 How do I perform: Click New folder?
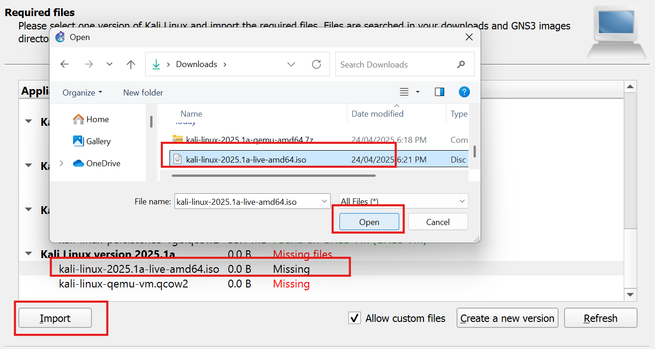click(143, 92)
